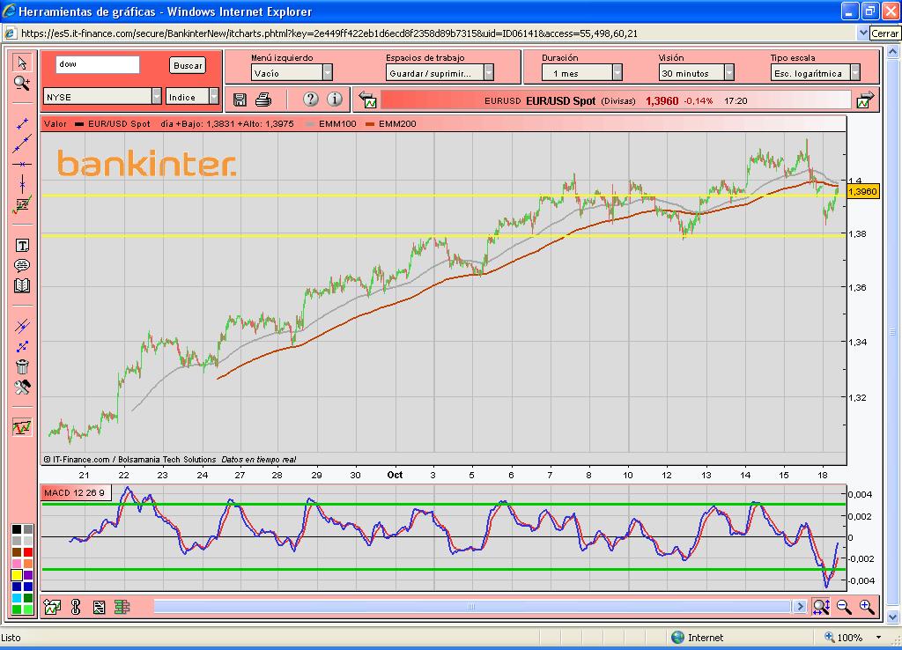
Task: Activate the magnifier zoom tool
Action: click(22, 83)
